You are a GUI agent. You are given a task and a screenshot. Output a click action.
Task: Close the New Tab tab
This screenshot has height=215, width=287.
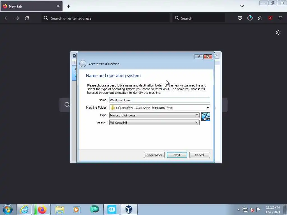pos(58,6)
